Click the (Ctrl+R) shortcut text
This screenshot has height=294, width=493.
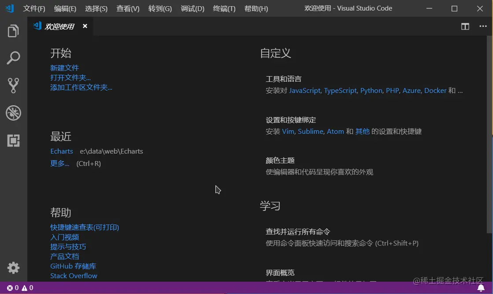[89, 164]
